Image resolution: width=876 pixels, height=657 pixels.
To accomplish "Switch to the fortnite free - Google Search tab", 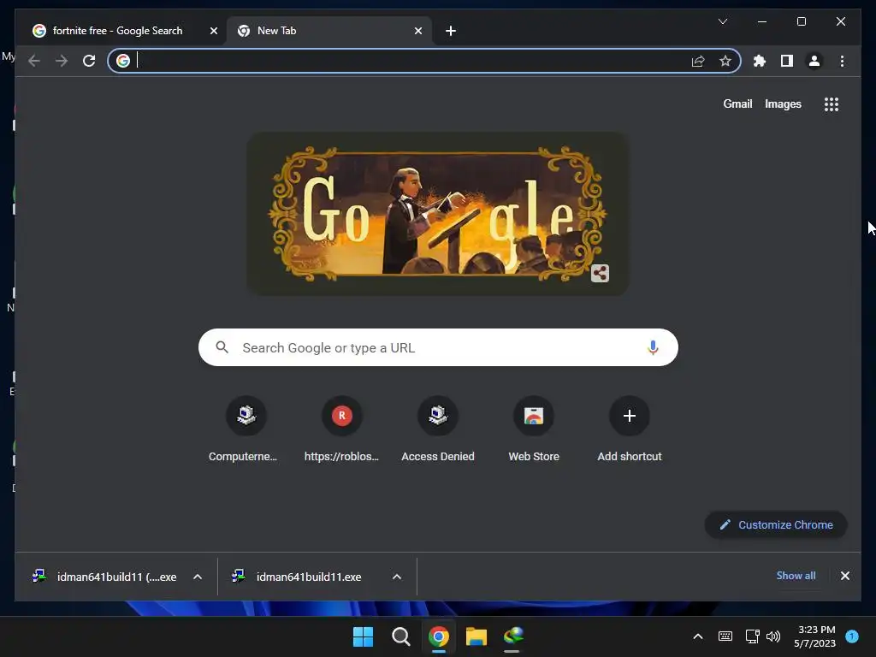I will pyautogui.click(x=118, y=31).
